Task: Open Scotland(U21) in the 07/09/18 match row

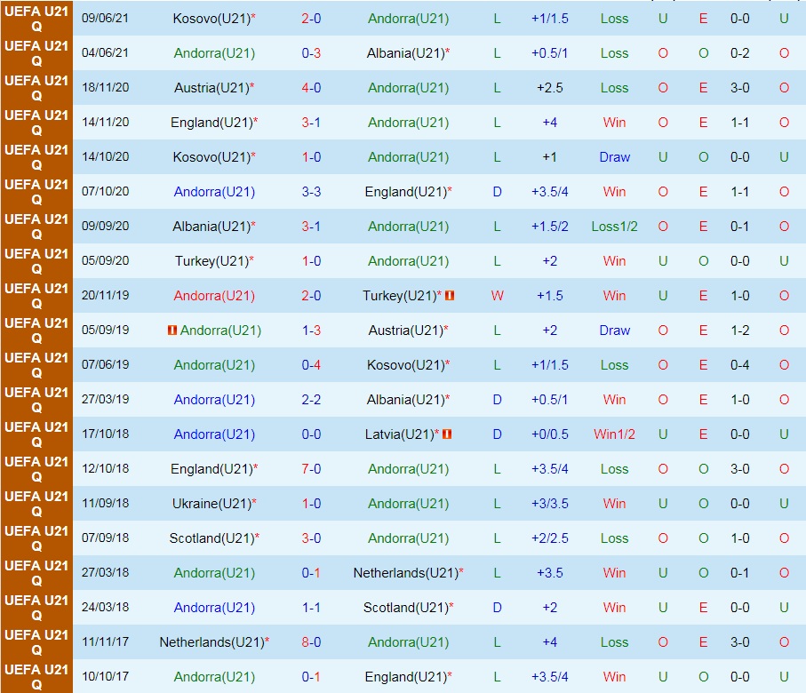Action: click(x=210, y=538)
